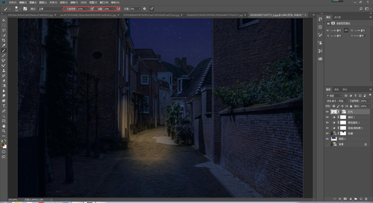
Task: Show the 背景 layer
Action: [x=327, y=144]
